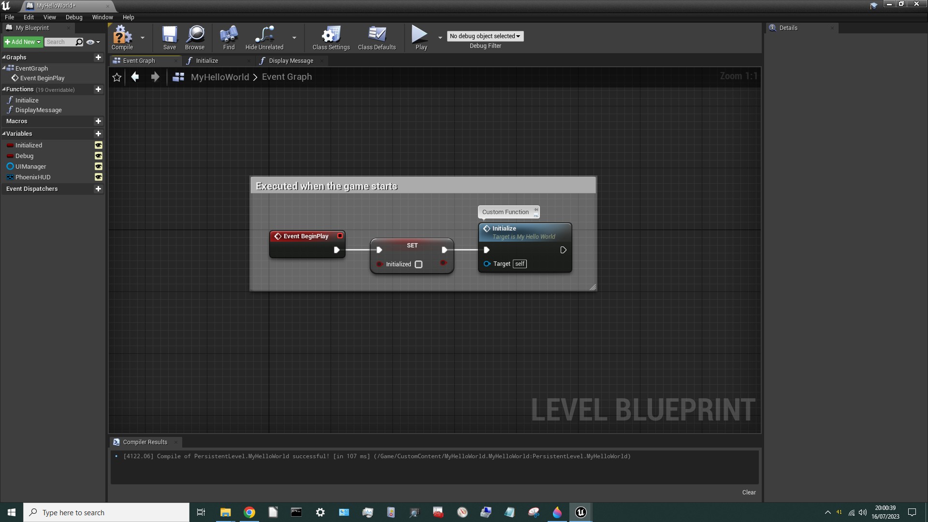Navigate forward in graph history
Screen dimensions: 928x522
pyautogui.click(x=155, y=77)
